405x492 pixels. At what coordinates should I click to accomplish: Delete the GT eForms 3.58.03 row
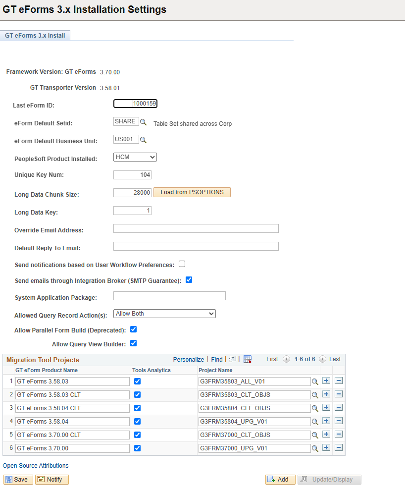[x=339, y=381]
